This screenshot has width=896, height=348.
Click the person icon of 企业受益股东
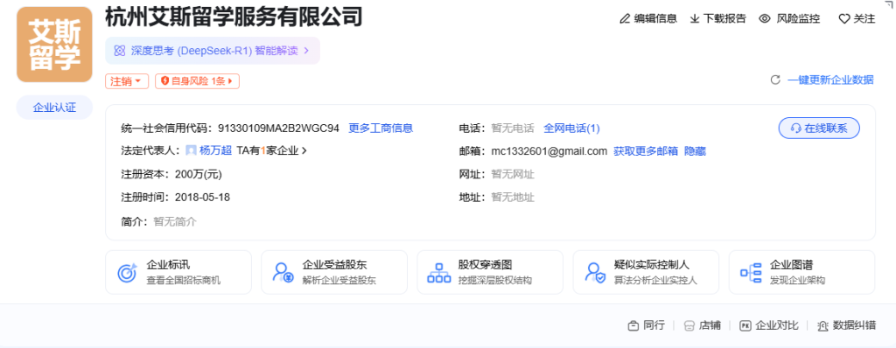[283, 273]
